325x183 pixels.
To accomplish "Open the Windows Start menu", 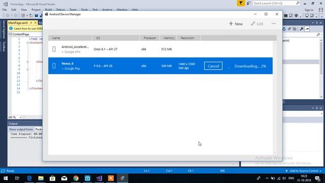I will click(x=6, y=178).
